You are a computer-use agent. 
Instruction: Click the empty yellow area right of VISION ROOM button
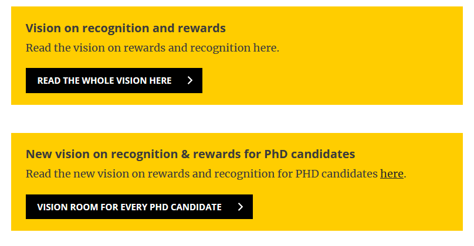pyautogui.click(x=358, y=207)
